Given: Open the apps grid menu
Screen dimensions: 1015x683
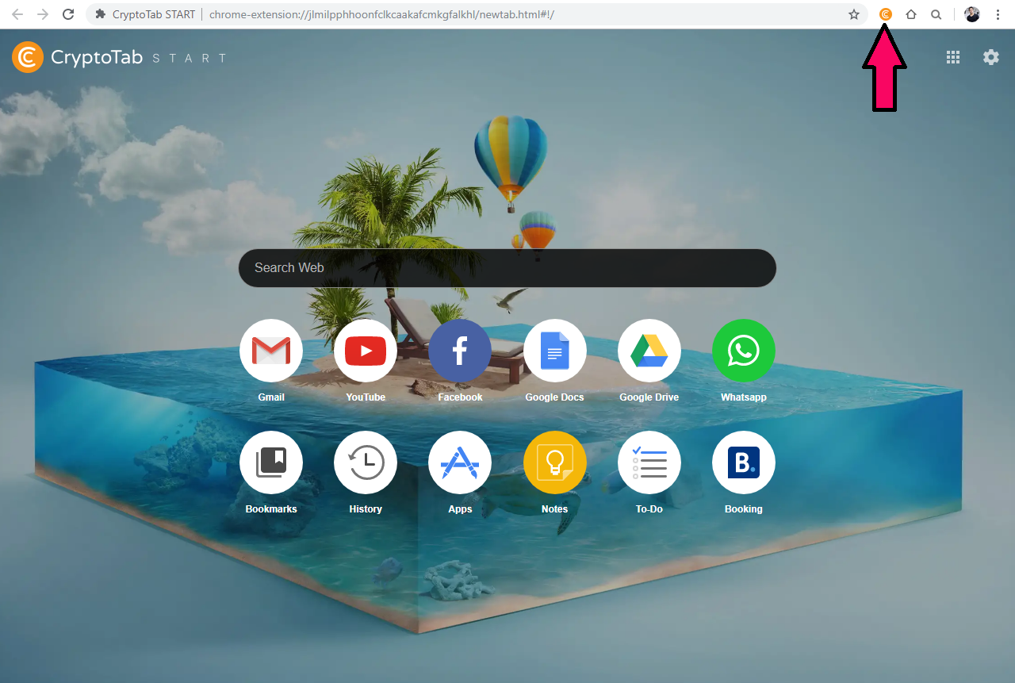Looking at the screenshot, I should (953, 57).
